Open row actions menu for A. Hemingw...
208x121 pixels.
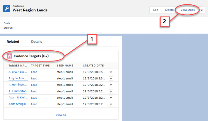point(111,85)
